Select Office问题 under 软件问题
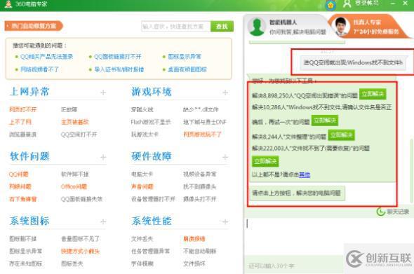This screenshot has width=414, height=274. tap(74, 186)
